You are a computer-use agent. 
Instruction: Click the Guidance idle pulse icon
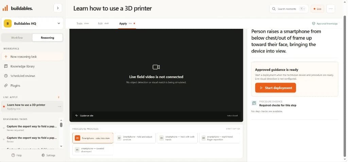[76, 116]
